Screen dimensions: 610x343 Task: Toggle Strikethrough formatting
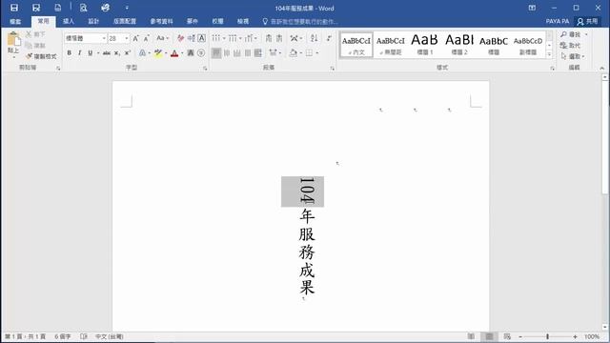[x=106, y=53]
